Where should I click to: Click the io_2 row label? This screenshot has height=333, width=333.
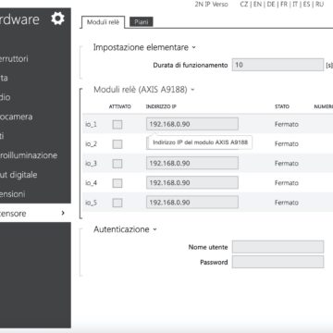pos(91,144)
